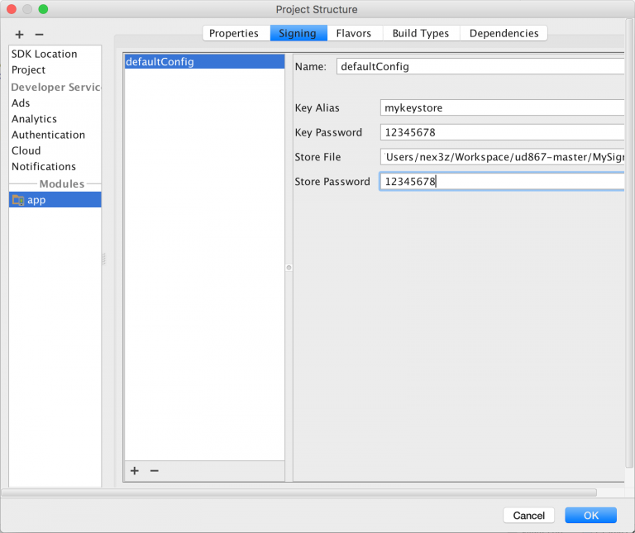Viewport: 635px width, 533px height.
Task: Open the Authentication entry
Action: 48,135
